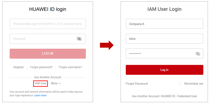Screen dimensions: 211x104
Task: Open the Forgot password? link
Action: coord(41,67)
